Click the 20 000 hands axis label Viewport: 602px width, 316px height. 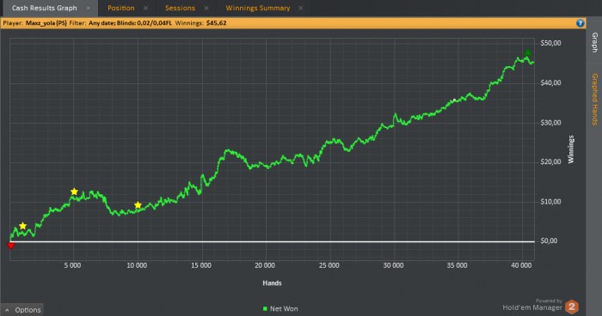tap(265, 265)
